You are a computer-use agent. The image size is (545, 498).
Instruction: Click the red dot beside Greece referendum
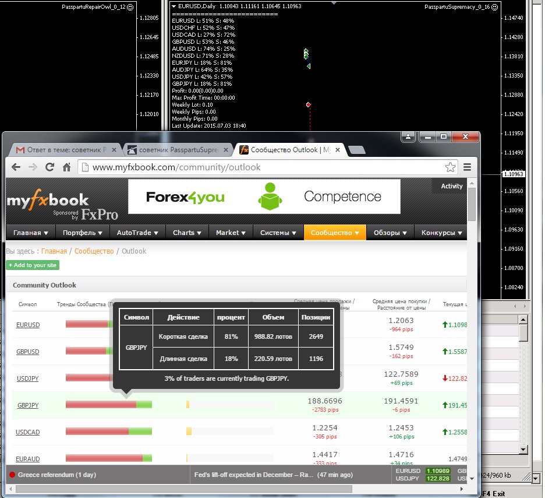(12, 475)
